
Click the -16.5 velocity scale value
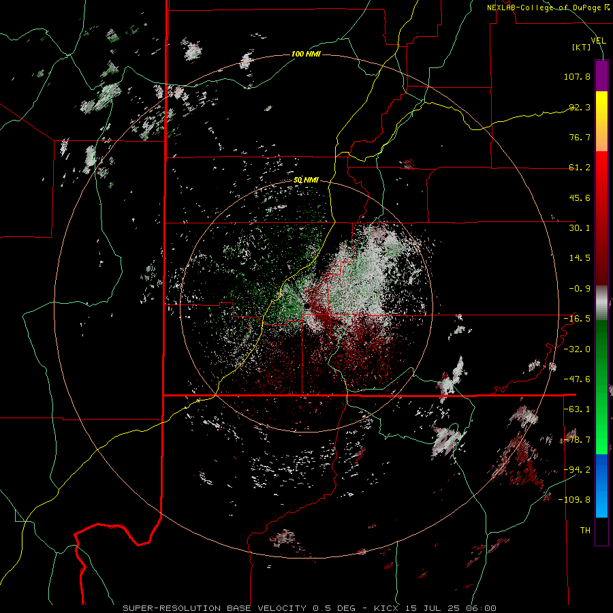[x=577, y=319]
